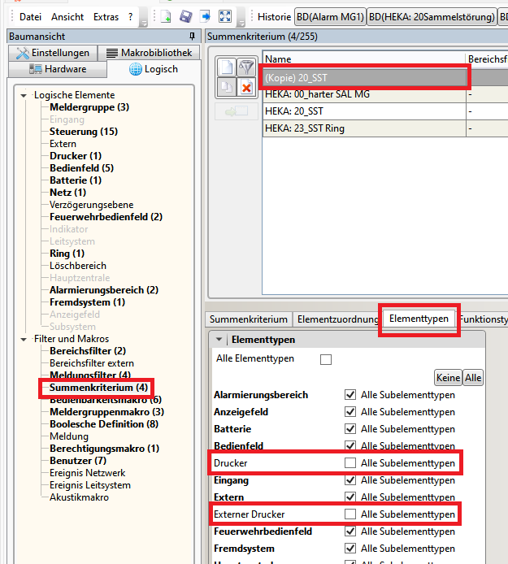Open history entry BD(Alarm MG1)
This screenshot has width=508, height=564.
click(330, 17)
